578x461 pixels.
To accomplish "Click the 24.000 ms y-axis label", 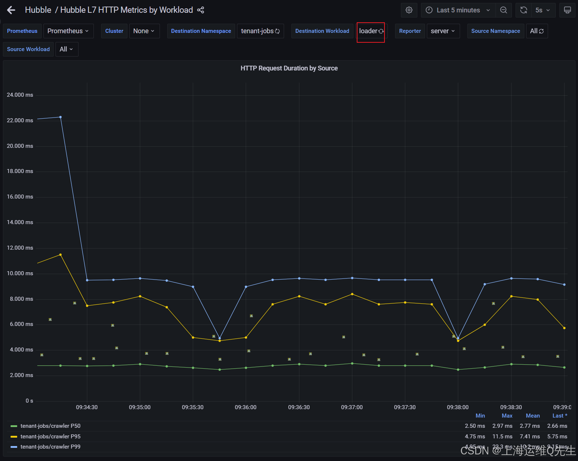I will pos(20,95).
